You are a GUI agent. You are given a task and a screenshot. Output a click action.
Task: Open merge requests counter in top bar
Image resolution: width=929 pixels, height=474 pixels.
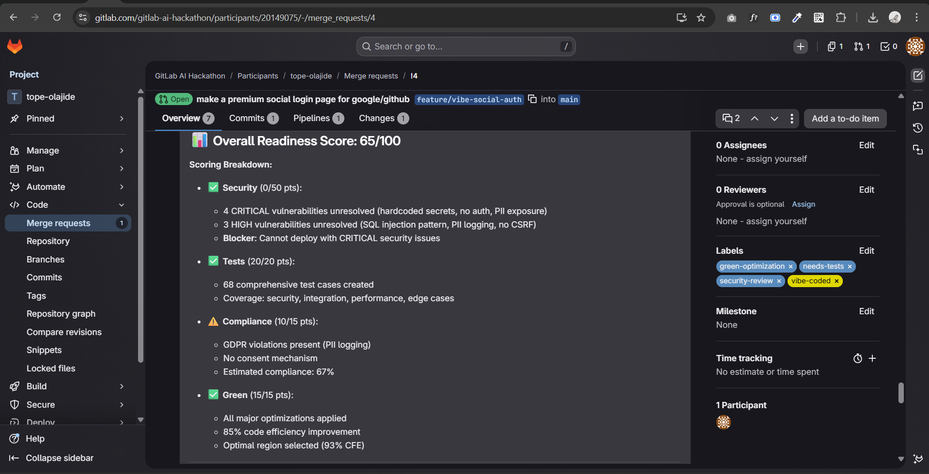(x=862, y=46)
